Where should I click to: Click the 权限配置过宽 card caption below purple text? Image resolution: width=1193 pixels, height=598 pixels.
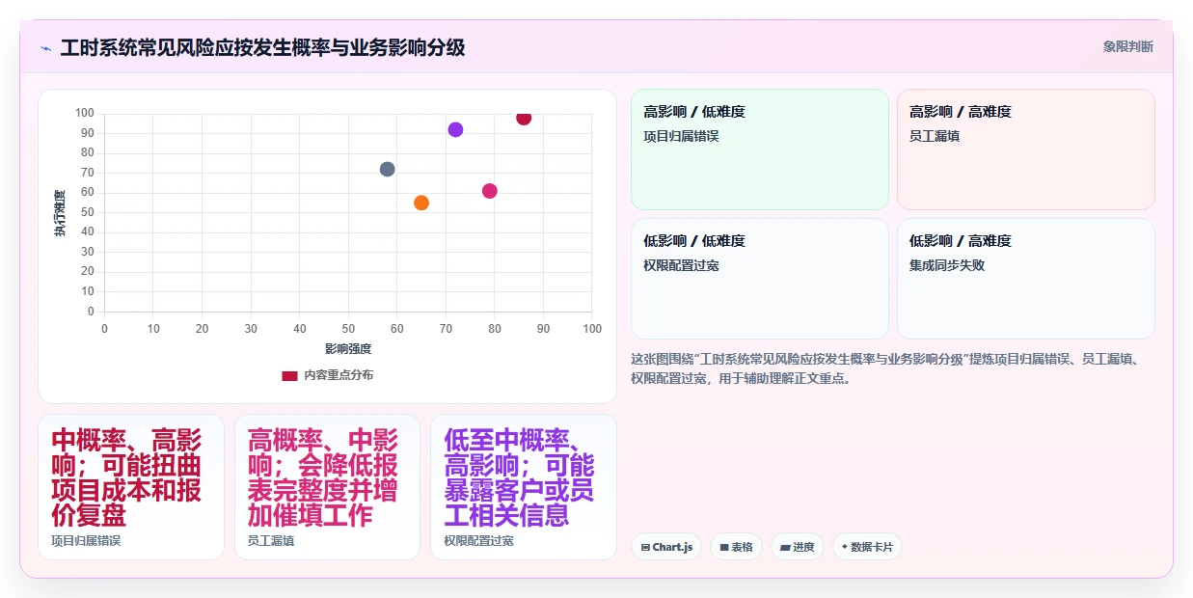tap(479, 541)
